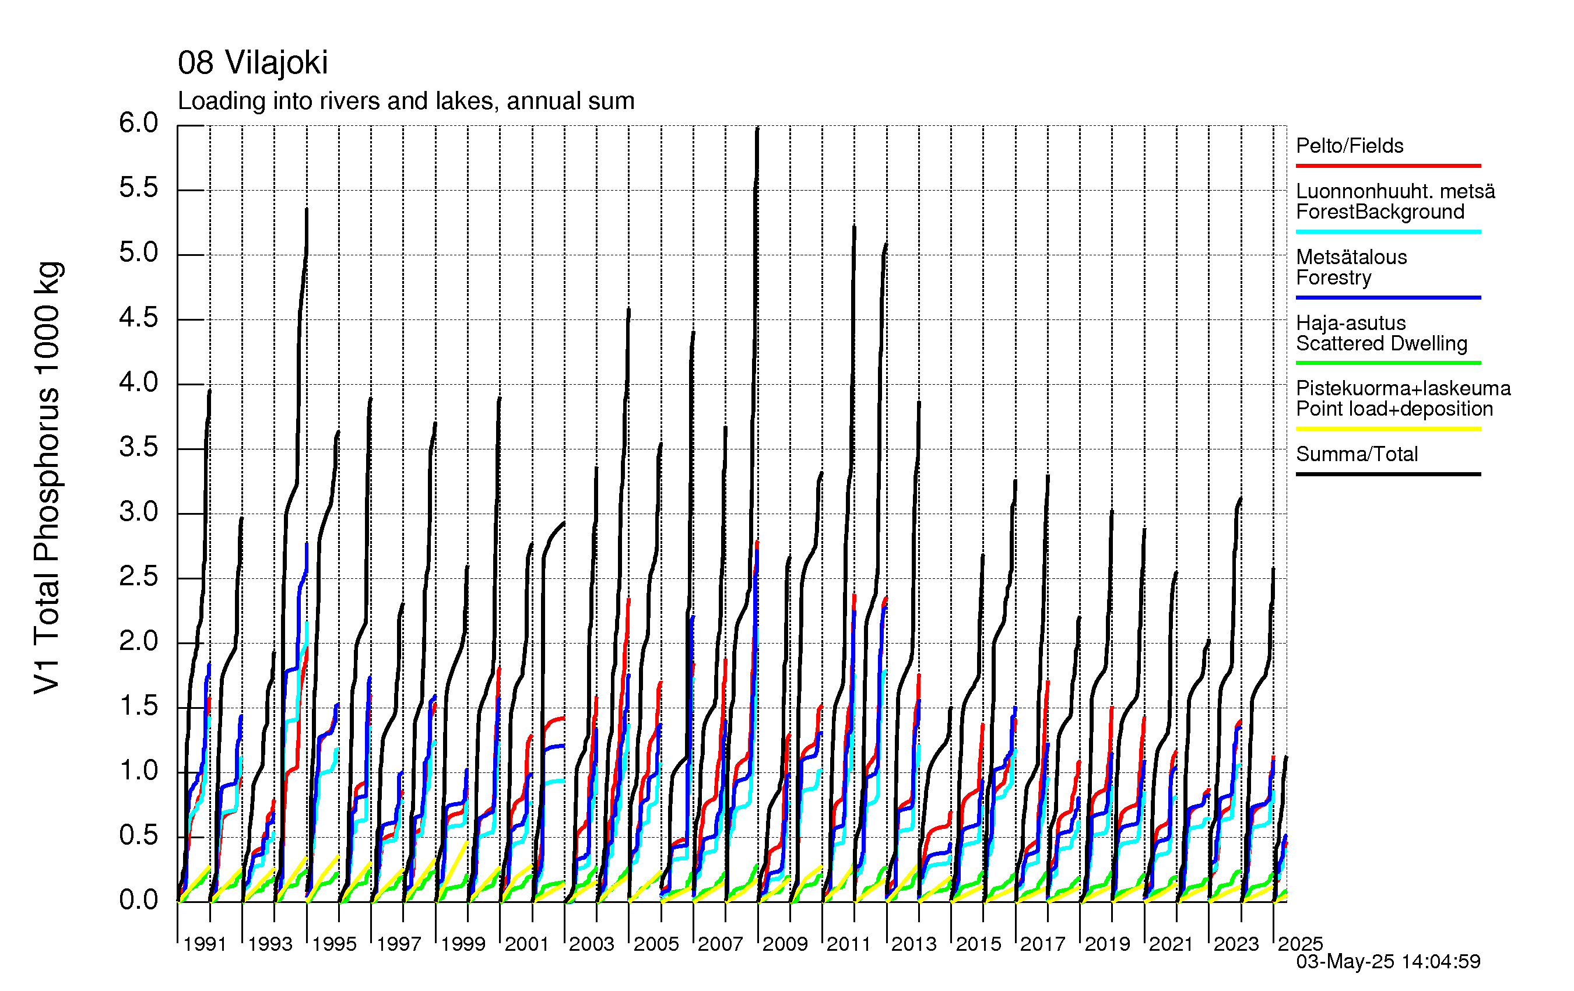Click the y-axis value 3.0

[139, 512]
